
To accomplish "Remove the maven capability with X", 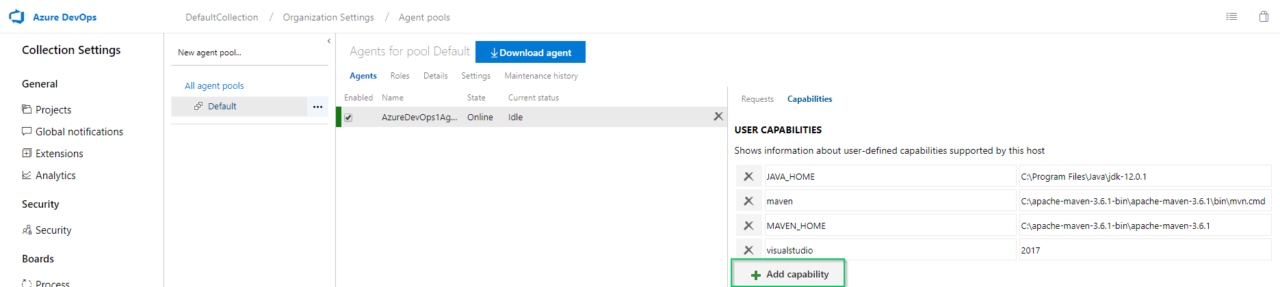I will (x=748, y=201).
